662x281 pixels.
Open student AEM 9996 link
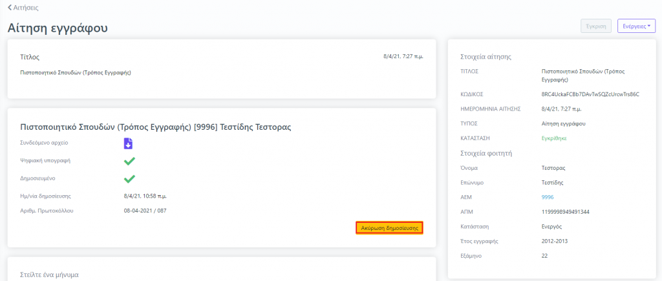[x=547, y=197]
